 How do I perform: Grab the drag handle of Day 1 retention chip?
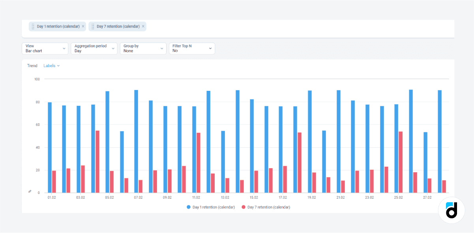pos(33,26)
